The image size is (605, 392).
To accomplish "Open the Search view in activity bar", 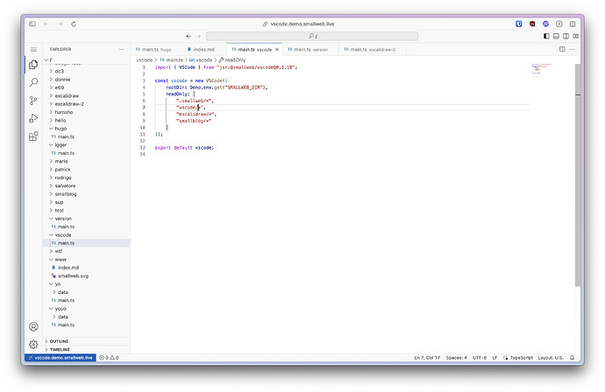I will pos(33,82).
